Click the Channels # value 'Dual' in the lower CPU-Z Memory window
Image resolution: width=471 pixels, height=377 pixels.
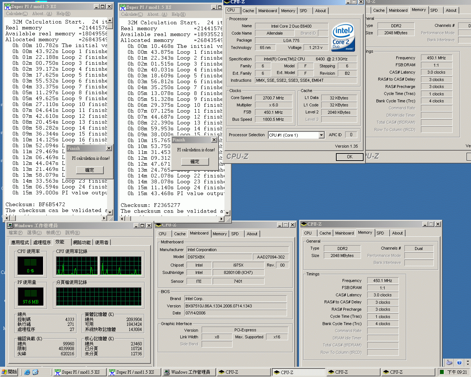[x=419, y=249]
